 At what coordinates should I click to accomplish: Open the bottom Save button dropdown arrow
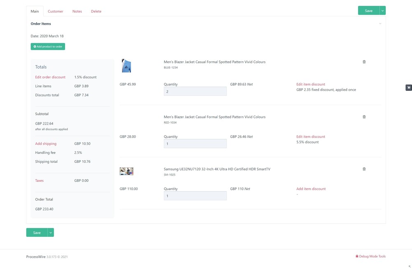51,233
